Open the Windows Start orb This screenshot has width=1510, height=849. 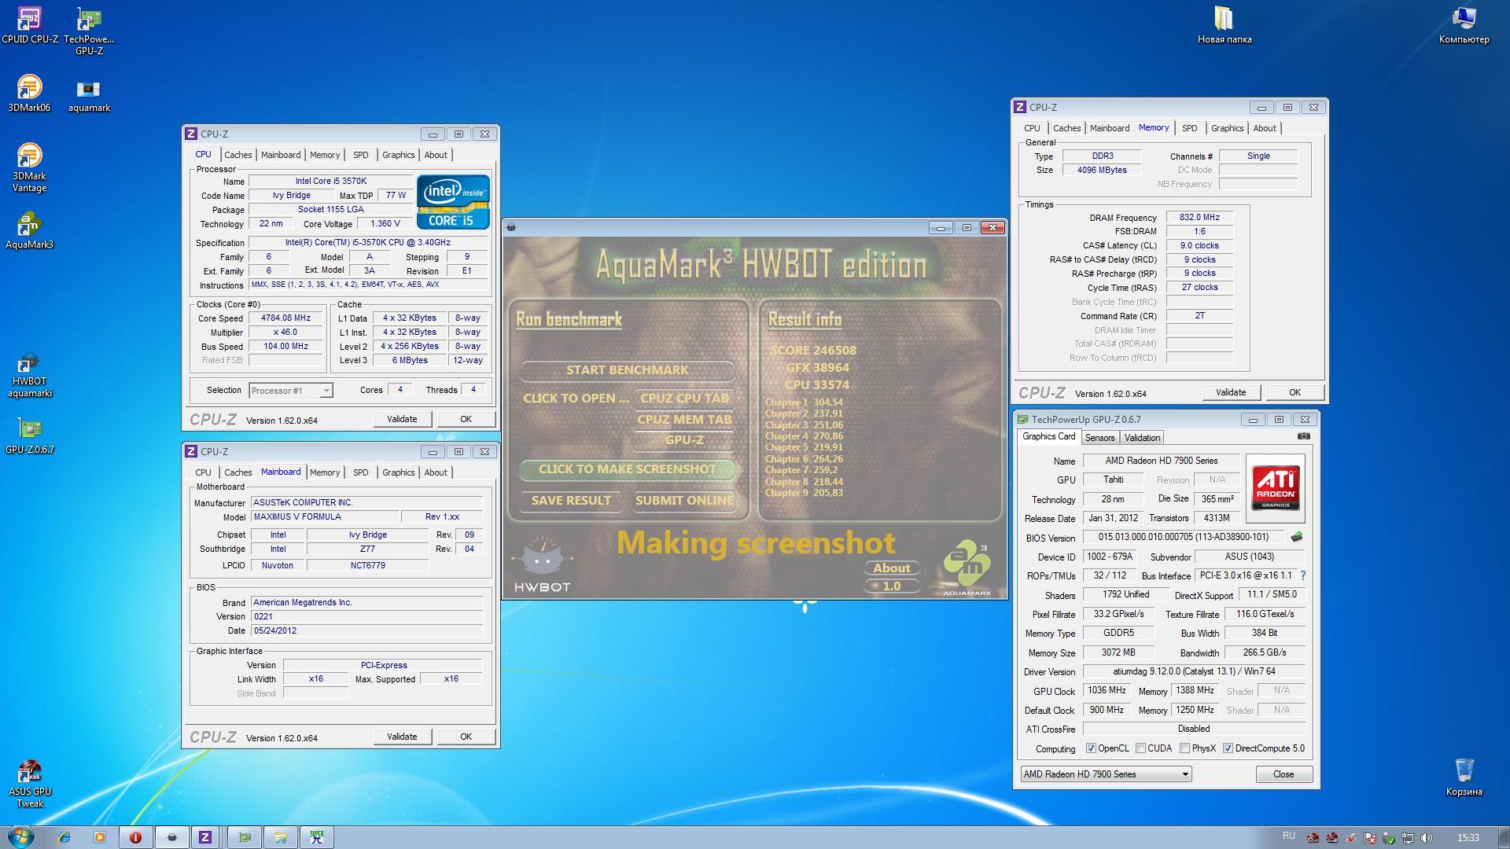(x=20, y=836)
